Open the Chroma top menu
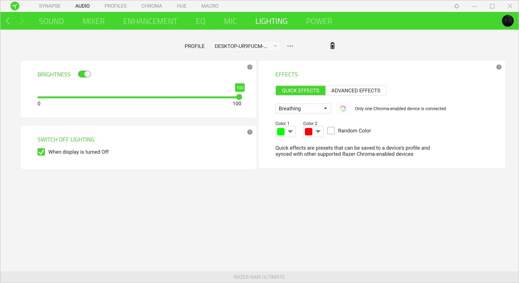The height and width of the screenshot is (283, 519). click(152, 6)
